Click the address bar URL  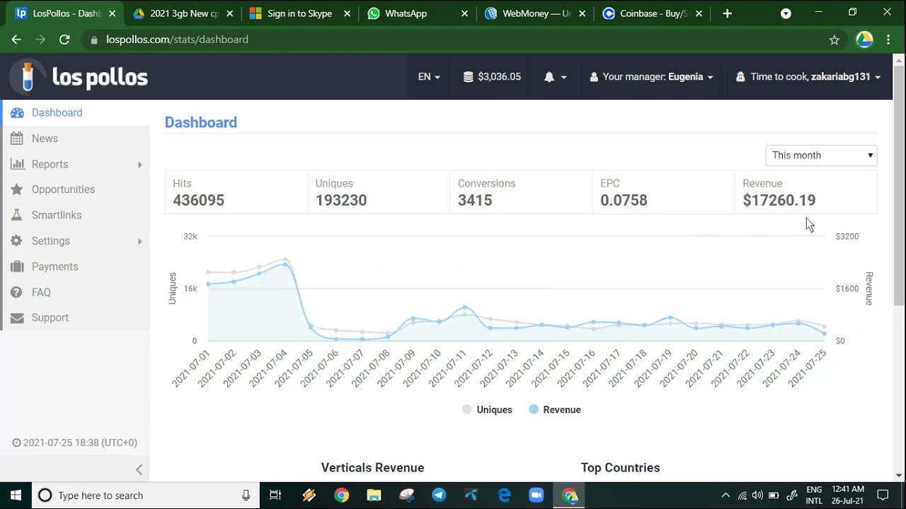click(177, 40)
